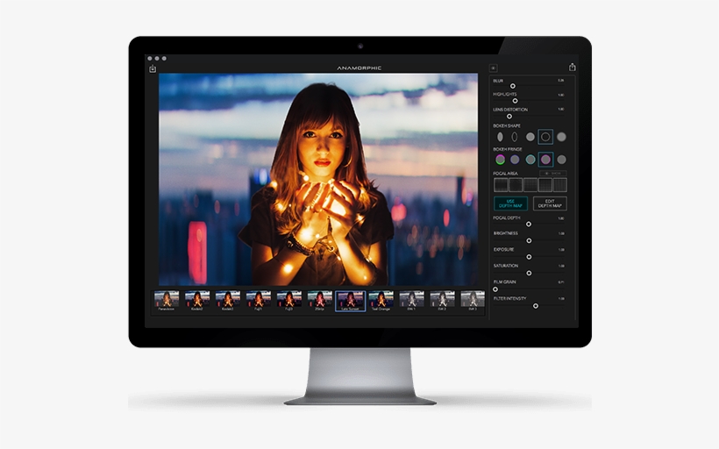Click the Film Grain slider handle

[495, 289]
